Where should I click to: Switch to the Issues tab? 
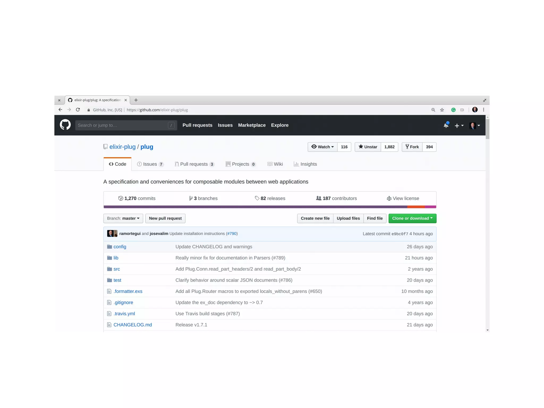click(150, 164)
